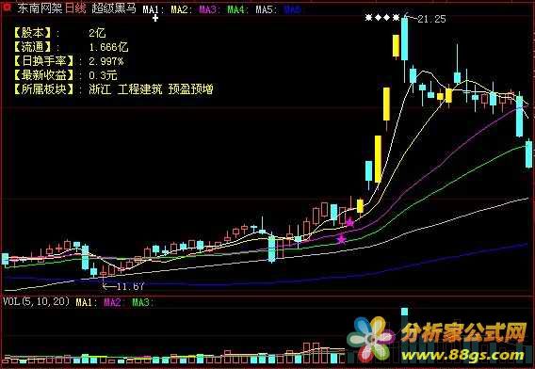Viewport: 535px width, 369px height.
Task: Select the green MA4 legend label
Action: 236,9
